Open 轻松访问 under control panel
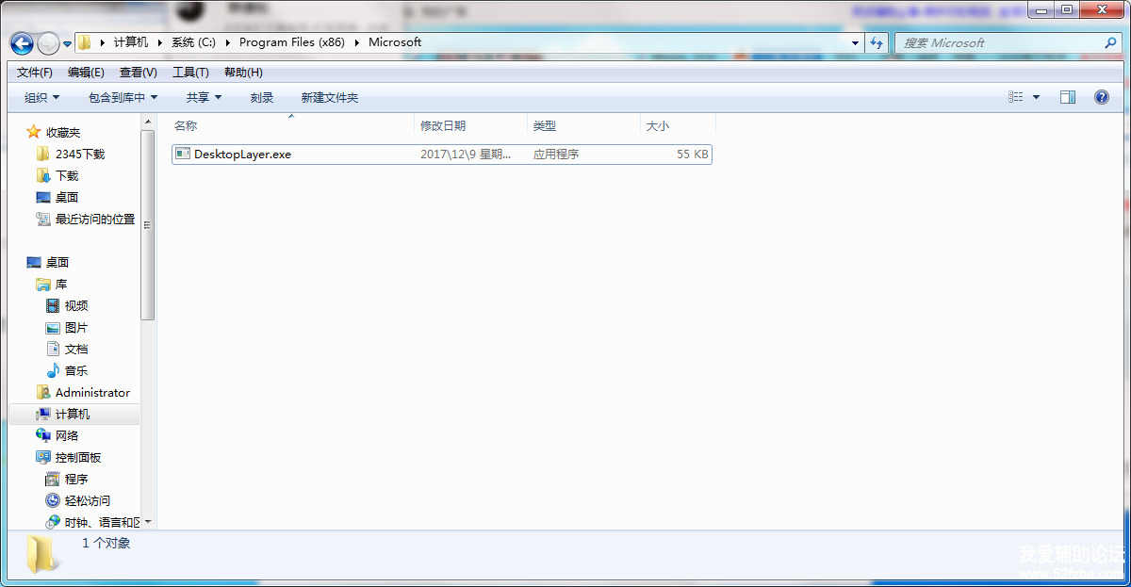Screen dimensions: 1131x587 point(88,500)
